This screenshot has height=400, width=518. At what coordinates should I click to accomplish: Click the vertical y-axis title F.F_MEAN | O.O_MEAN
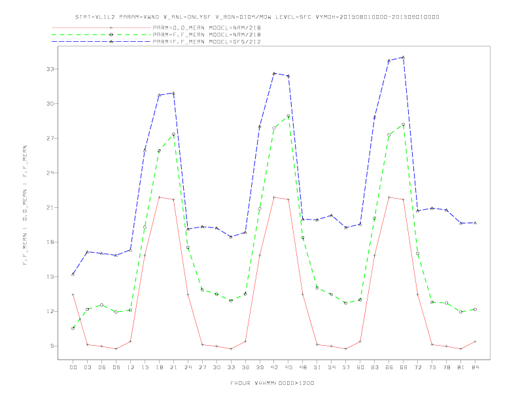click(25, 205)
